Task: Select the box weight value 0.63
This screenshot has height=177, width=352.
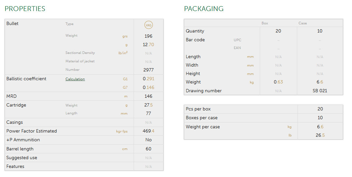Action: pyautogui.click(x=278, y=82)
